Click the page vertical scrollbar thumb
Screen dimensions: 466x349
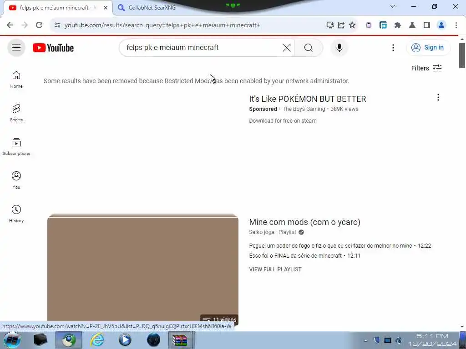pyautogui.click(x=462, y=55)
